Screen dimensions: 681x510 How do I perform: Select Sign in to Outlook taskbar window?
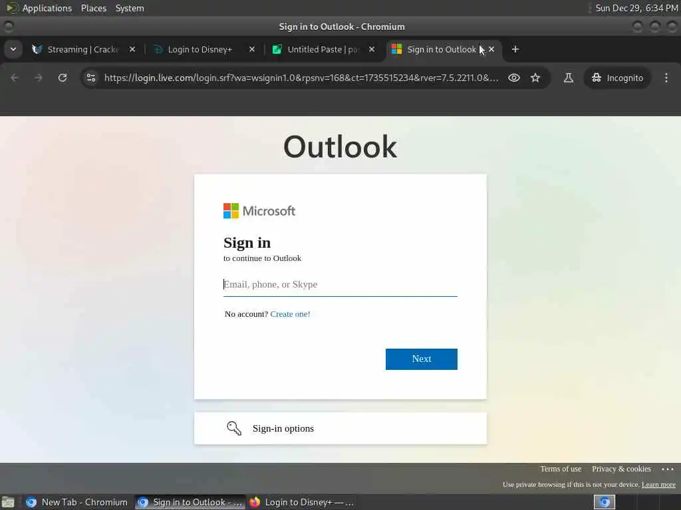click(190, 502)
